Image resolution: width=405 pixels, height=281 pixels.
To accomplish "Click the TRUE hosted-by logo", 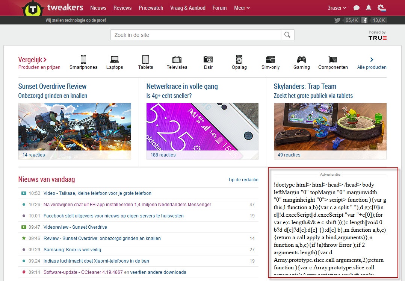I will 377,38.
